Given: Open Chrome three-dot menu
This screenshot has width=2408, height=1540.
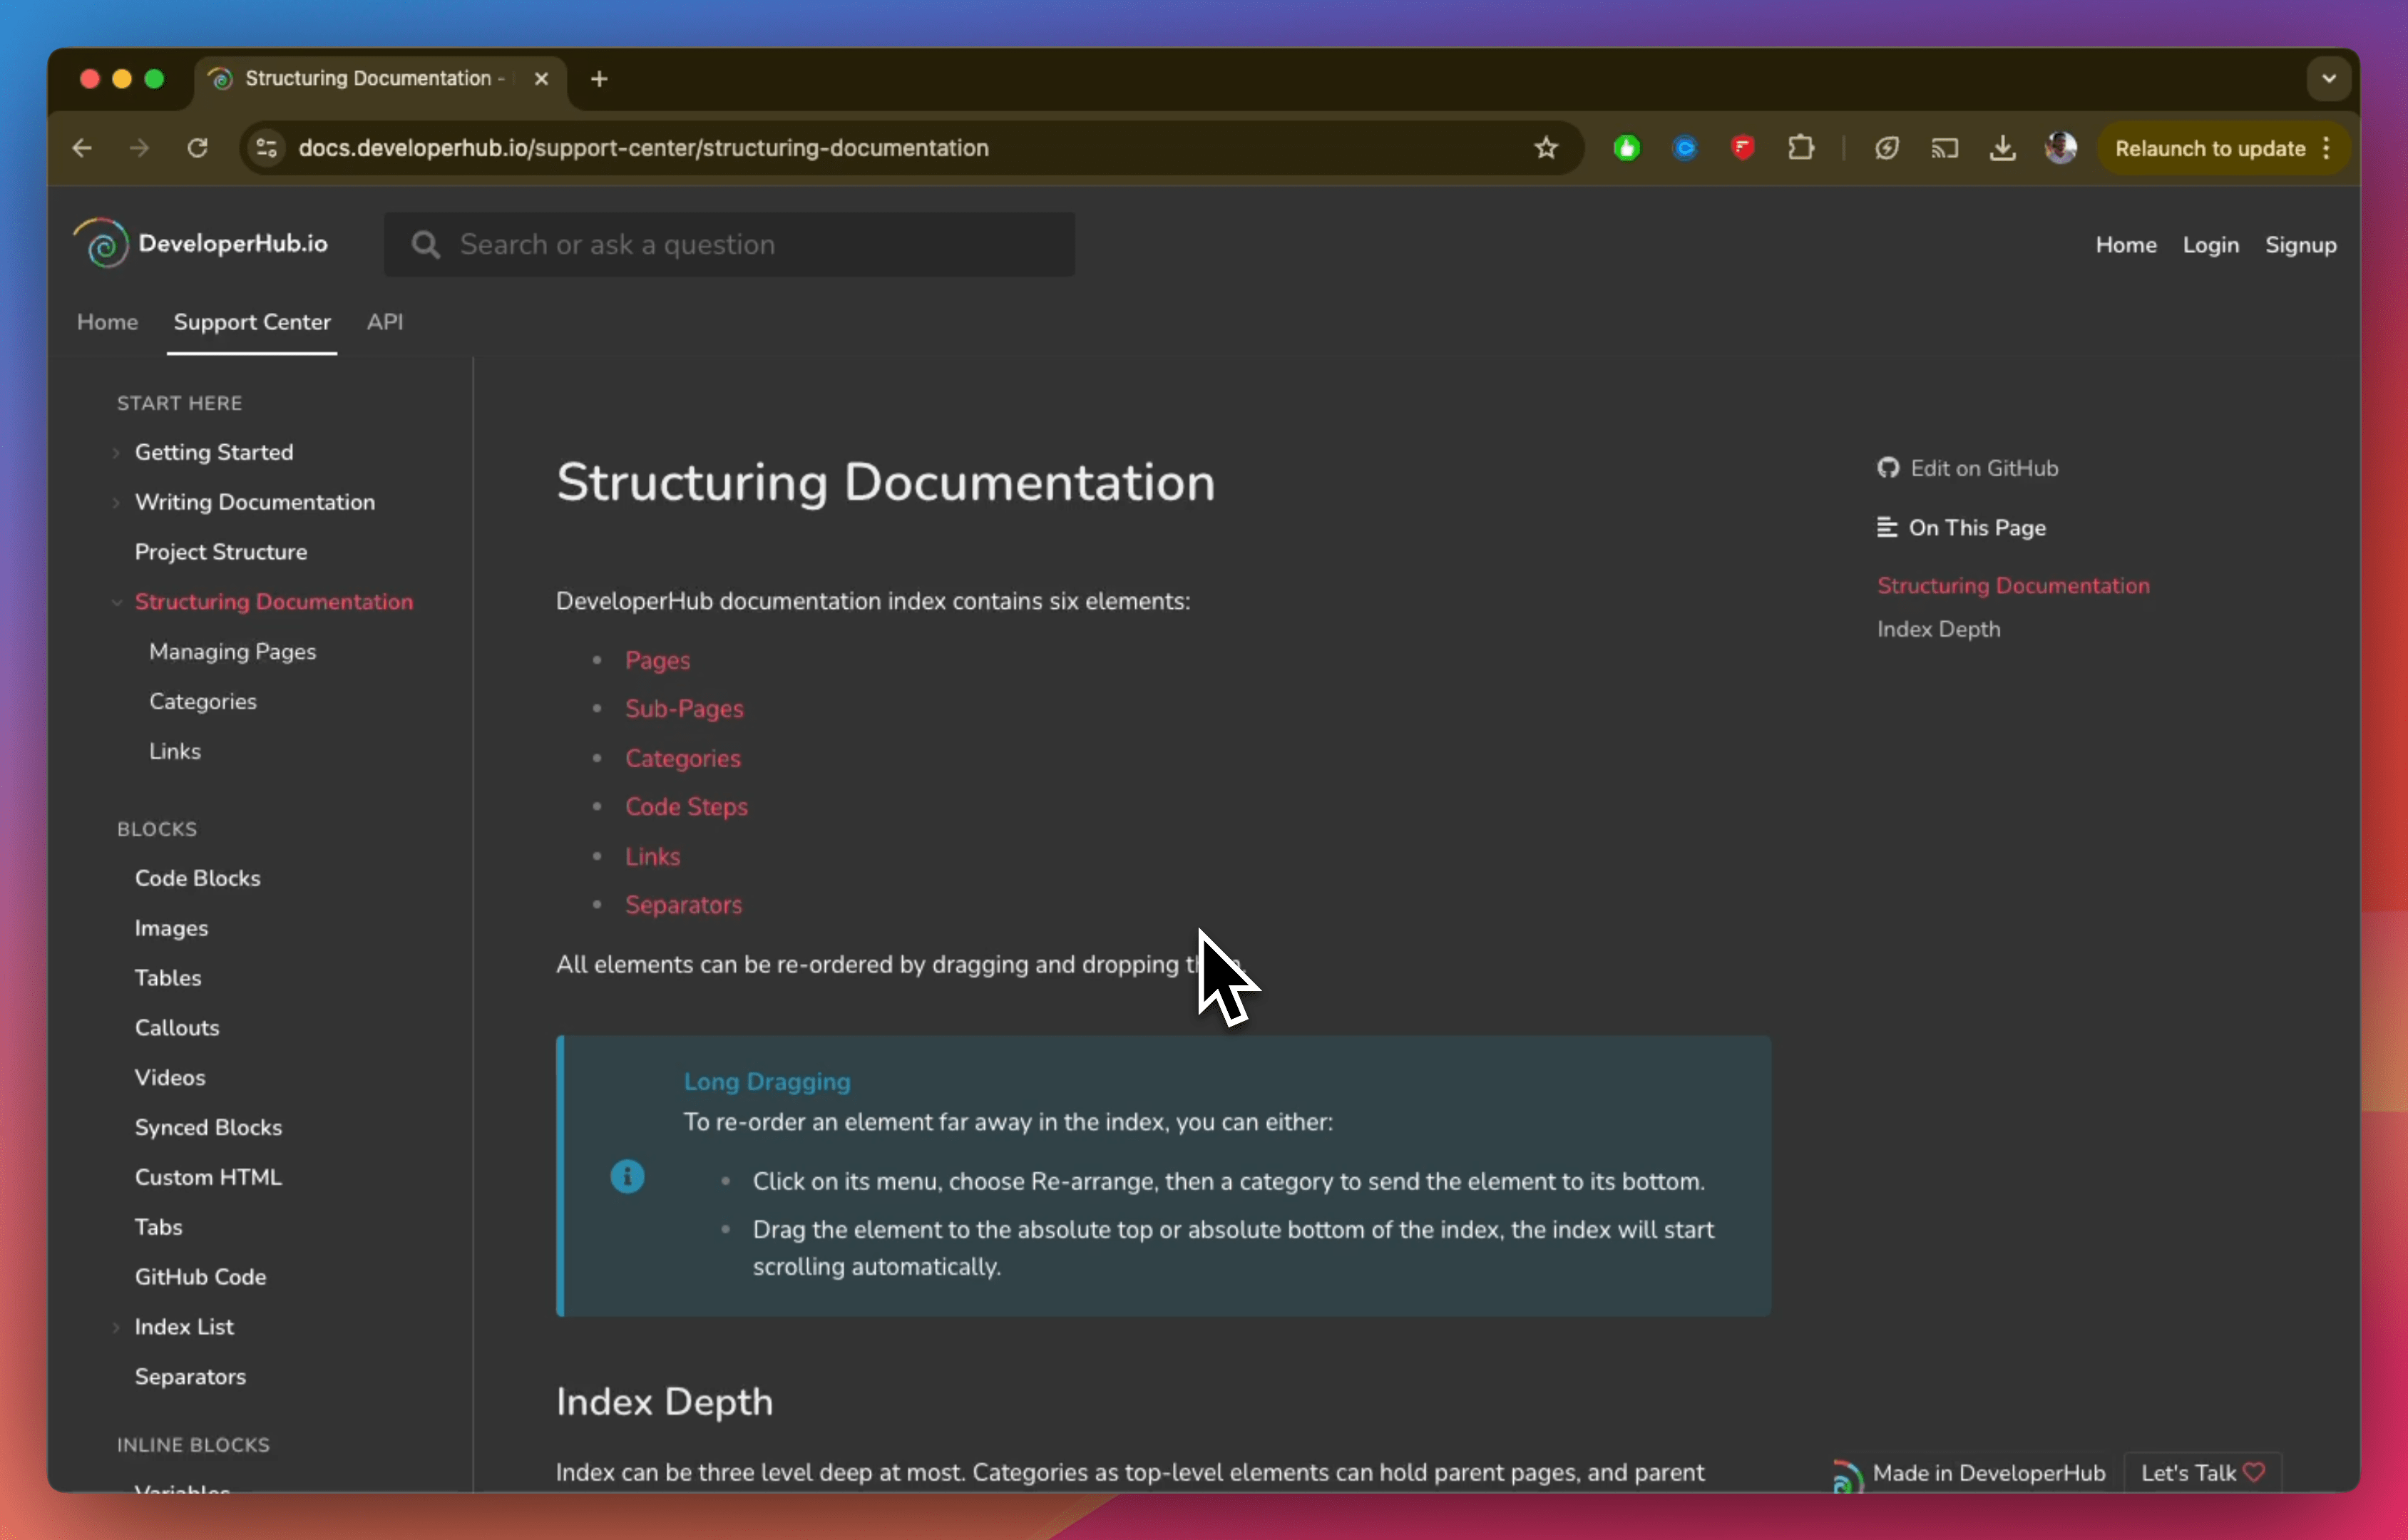Looking at the screenshot, I should 2327,148.
